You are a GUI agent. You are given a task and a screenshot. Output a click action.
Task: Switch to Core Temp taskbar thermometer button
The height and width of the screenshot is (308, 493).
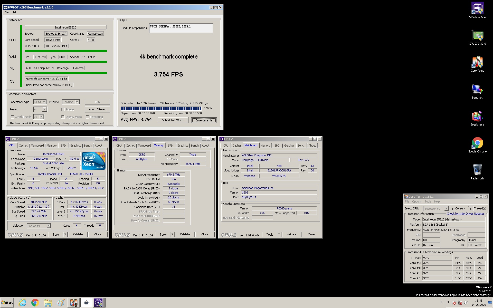(73, 303)
